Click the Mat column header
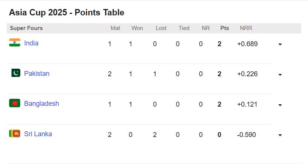308x164 pixels. point(115,28)
